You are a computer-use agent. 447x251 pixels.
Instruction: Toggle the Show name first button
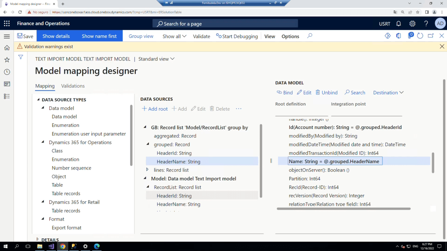99,36
